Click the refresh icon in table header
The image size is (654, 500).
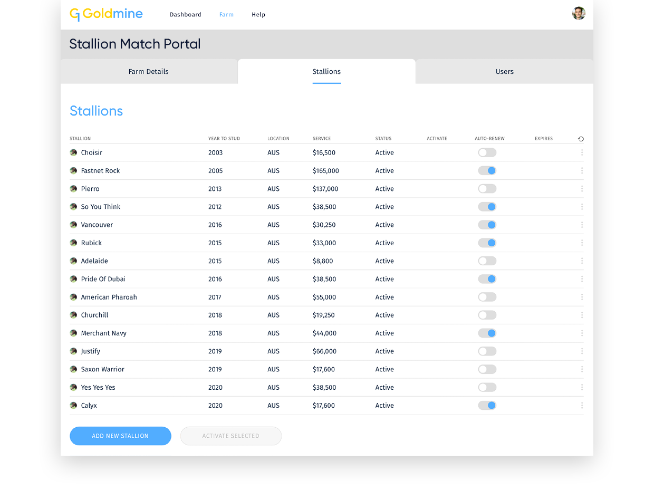[x=581, y=139]
